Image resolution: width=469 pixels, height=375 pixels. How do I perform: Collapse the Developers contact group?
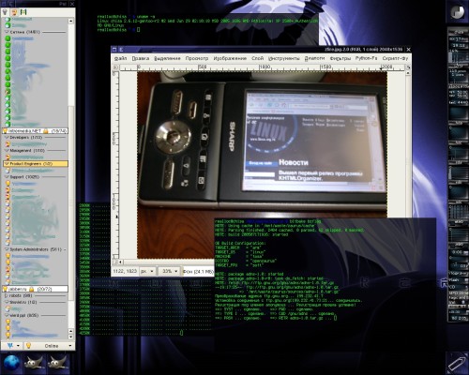(x=7, y=137)
